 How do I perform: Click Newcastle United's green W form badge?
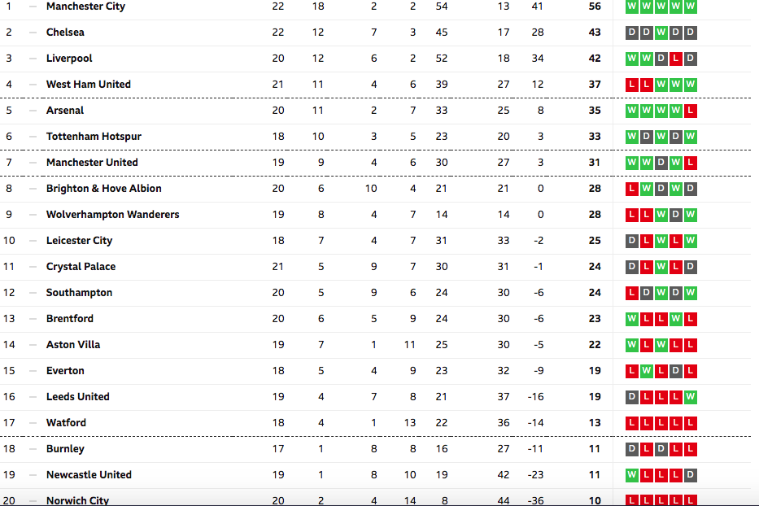tap(632, 475)
